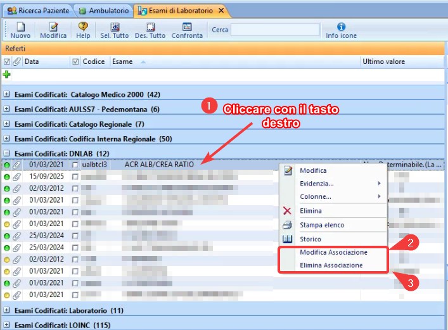Screen dimensions: 448x330
Task: Click date 15/09/2025 in list
Action: point(46,176)
